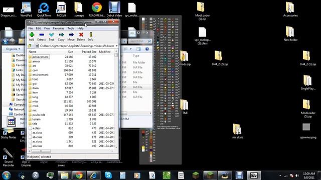Click the 7z taskbar button
Image resolution: width=321 pixels, height=180 pixels.
pos(254,175)
